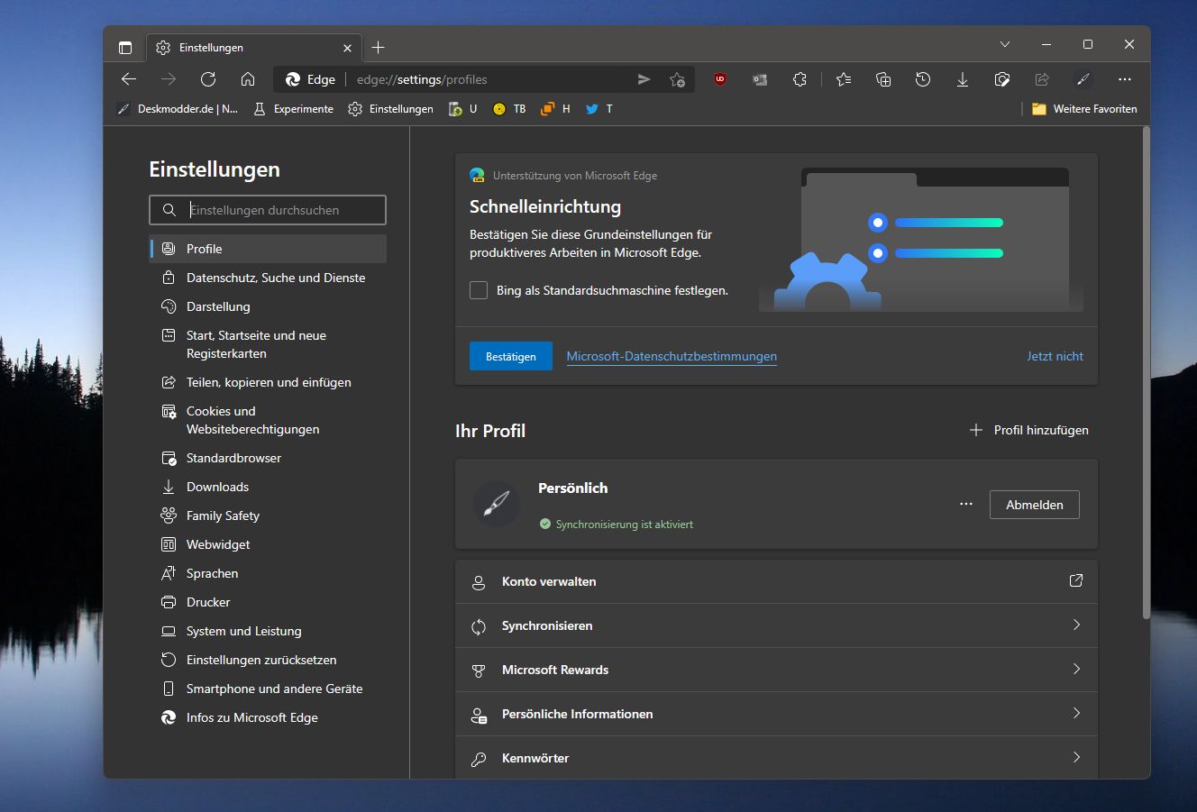Open Cookies und Websiteberechtigungen
Screen dimensions: 1197x812
268,420
